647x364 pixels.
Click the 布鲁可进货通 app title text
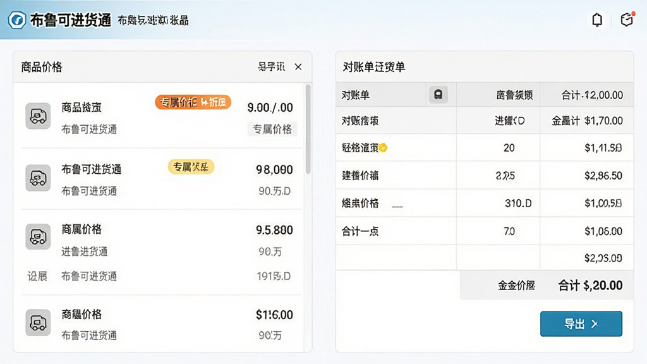[71, 20]
